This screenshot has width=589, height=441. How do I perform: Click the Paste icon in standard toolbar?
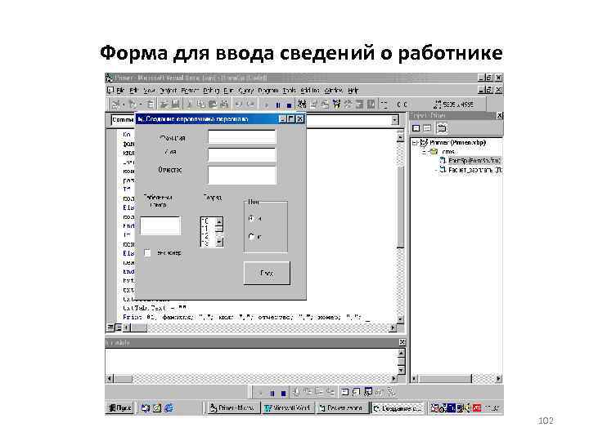coord(213,105)
